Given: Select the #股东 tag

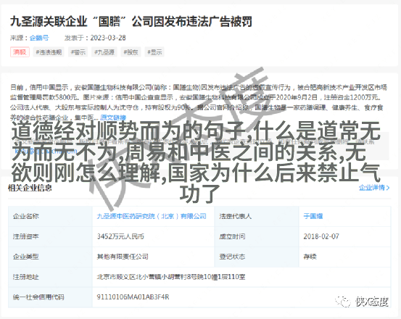Looking at the screenshot, I should tap(131, 52).
